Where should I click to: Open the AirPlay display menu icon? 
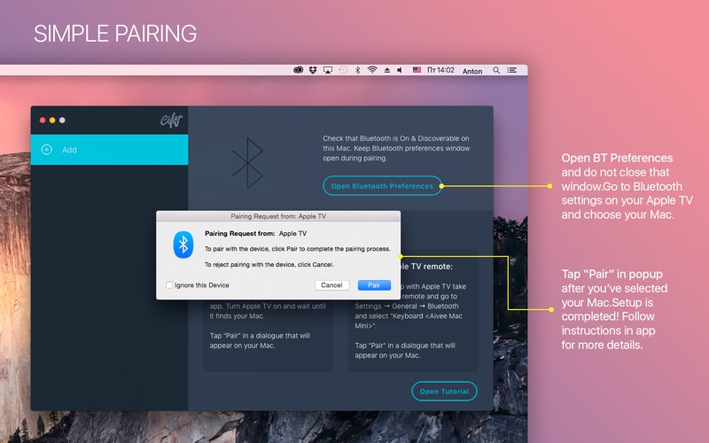pyautogui.click(x=328, y=70)
